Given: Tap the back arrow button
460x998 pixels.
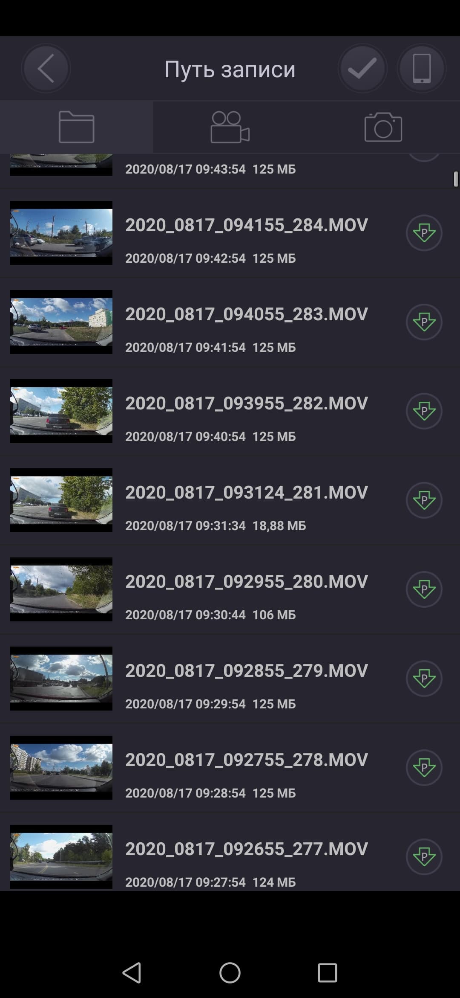Looking at the screenshot, I should (46, 68).
